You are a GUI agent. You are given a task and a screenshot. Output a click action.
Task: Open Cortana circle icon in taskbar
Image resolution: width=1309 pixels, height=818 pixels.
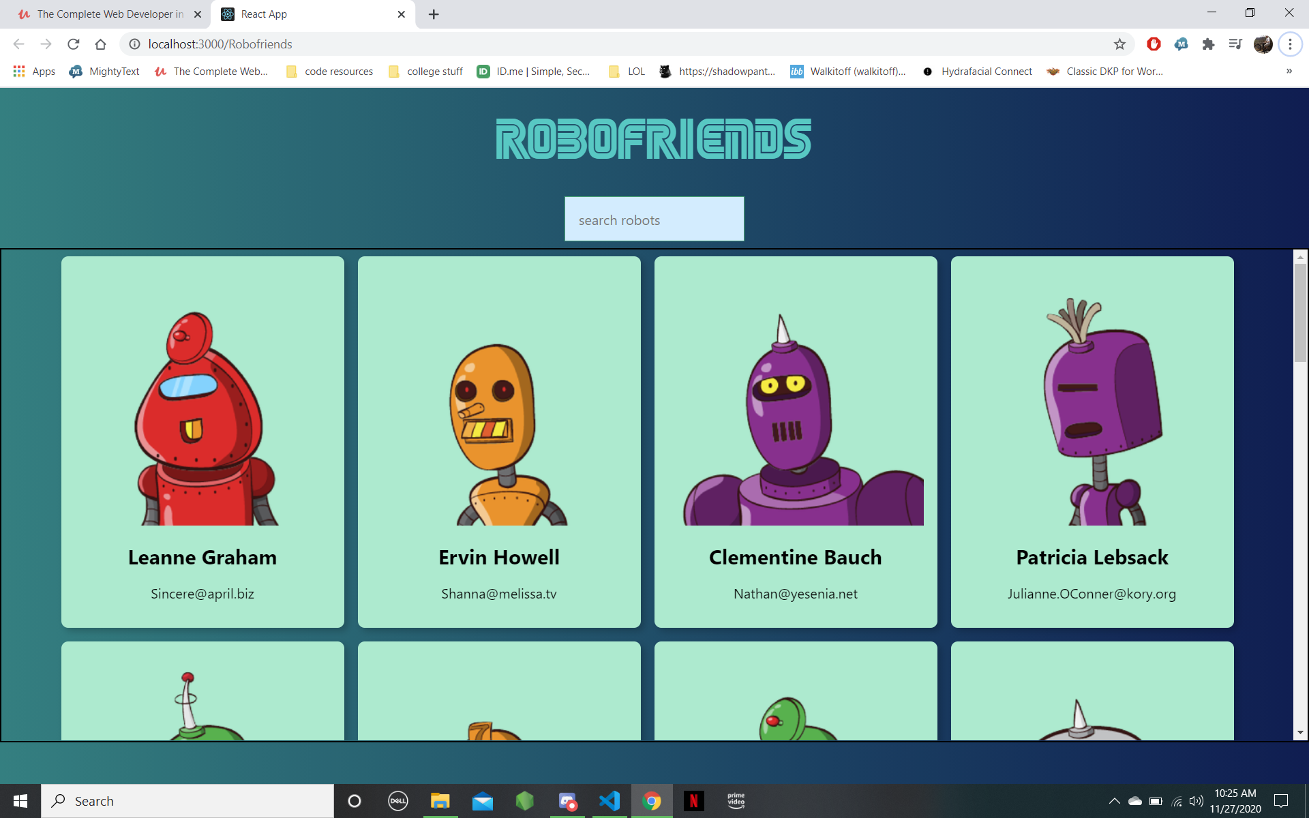click(x=355, y=801)
